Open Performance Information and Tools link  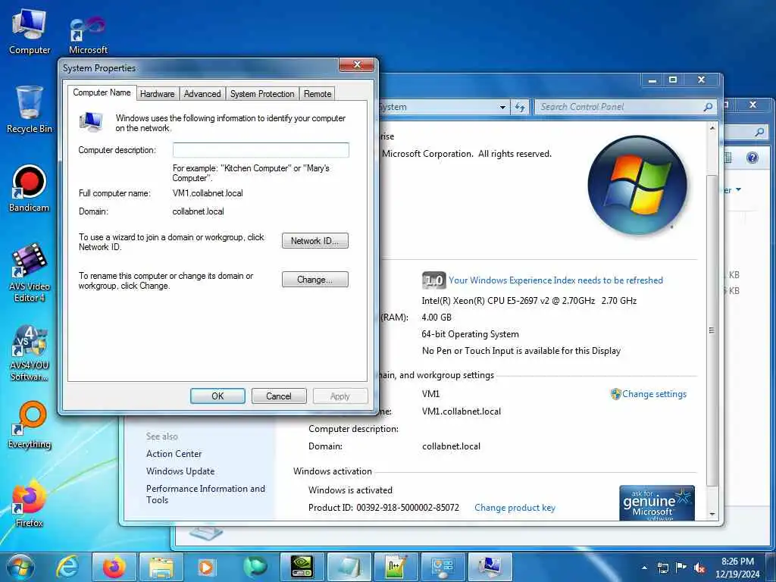(x=205, y=494)
